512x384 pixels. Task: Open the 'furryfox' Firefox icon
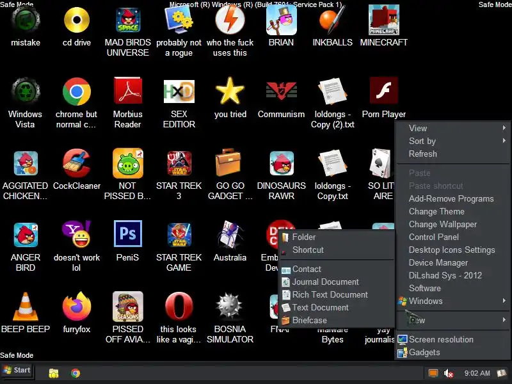[77, 307]
